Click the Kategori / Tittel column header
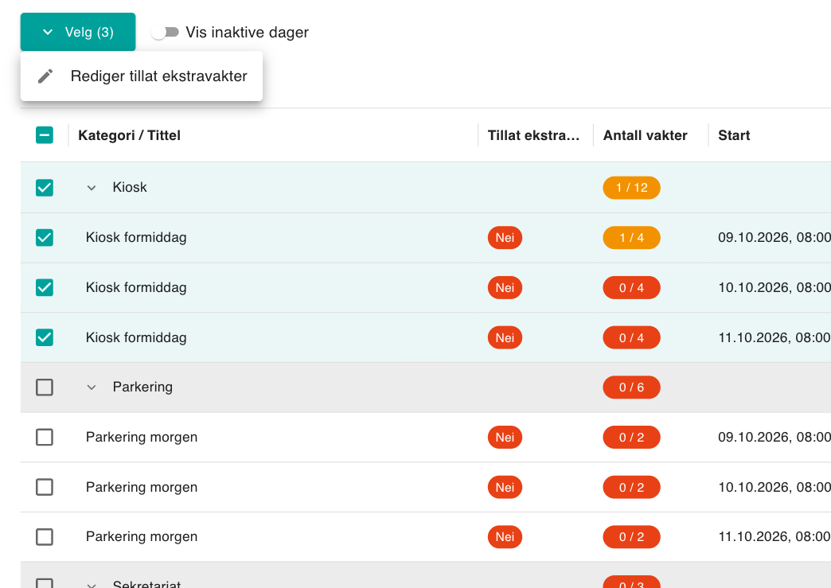Viewport: 831px width, 588px height. [129, 135]
